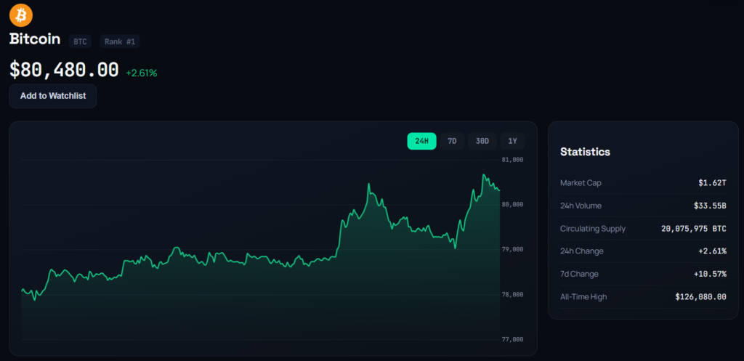Switch the chart to 7D range
This screenshot has width=744, height=361.
pyautogui.click(x=452, y=142)
